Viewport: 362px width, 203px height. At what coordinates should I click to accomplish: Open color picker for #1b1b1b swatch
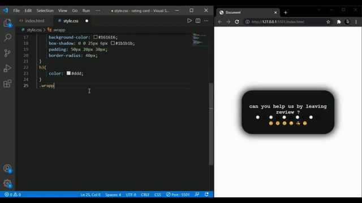click(113, 43)
